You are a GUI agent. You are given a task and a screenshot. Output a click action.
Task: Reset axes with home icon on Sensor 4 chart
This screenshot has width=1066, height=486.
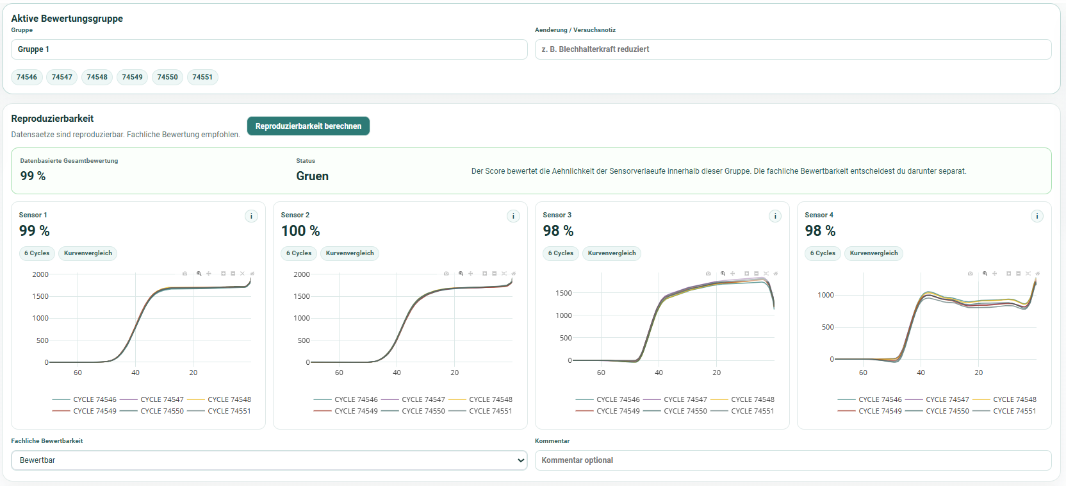1037,274
